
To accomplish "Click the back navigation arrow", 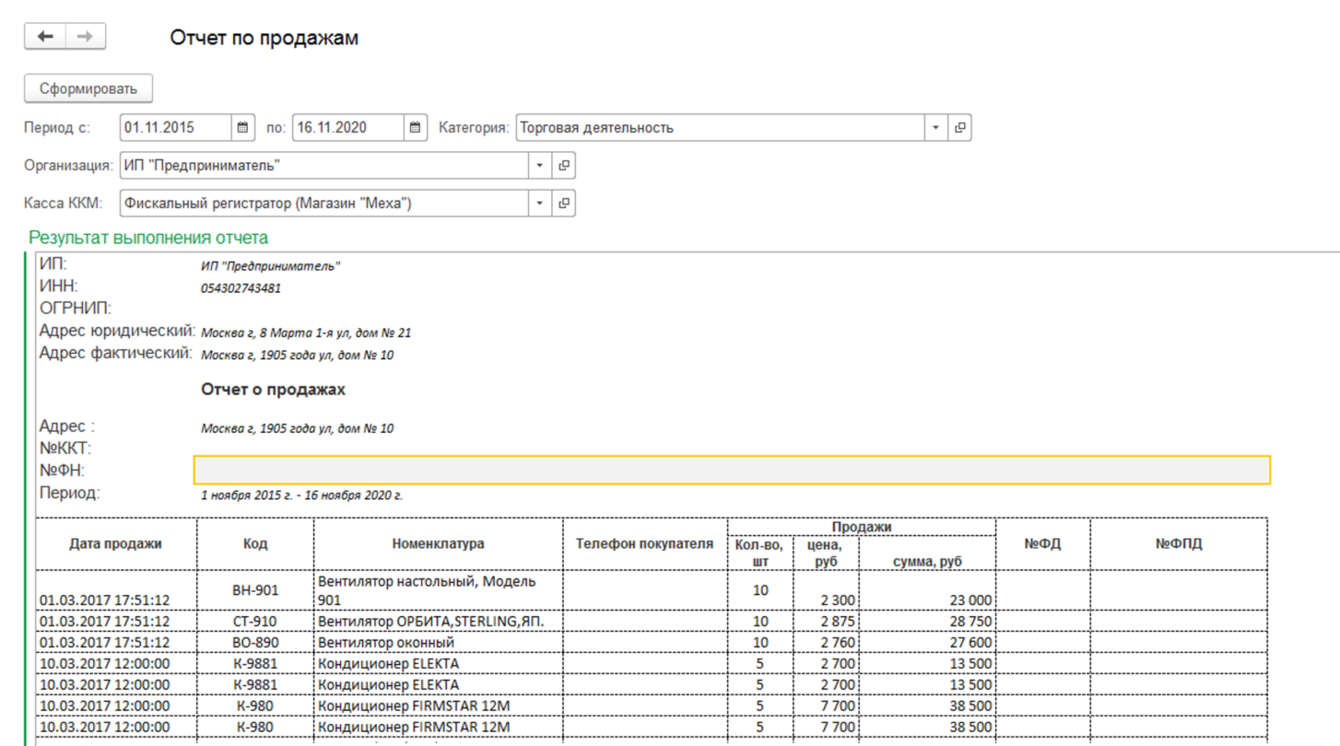I will [x=45, y=37].
